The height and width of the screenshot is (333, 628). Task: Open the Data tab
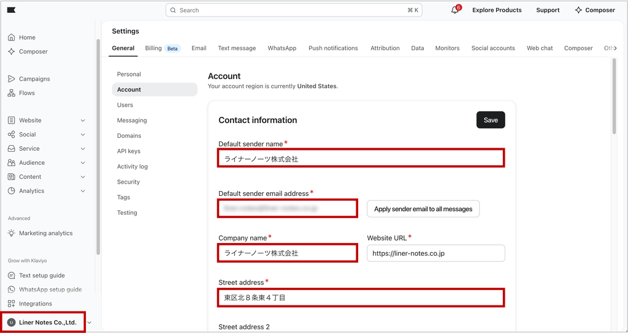(417, 48)
